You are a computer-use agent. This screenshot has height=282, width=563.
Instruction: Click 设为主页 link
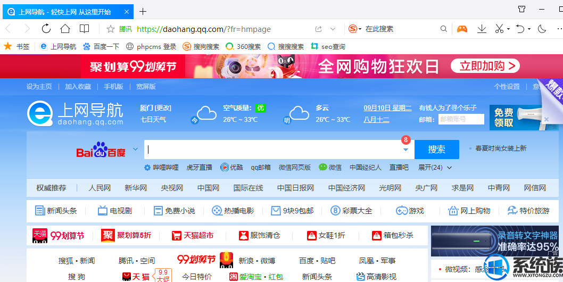(x=39, y=87)
